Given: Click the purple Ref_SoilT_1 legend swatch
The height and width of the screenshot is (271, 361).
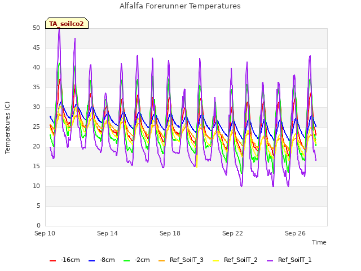Looking at the screenshot, I should [270, 261].
